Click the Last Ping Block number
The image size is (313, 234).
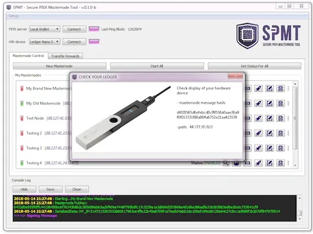pyautogui.click(x=135, y=29)
